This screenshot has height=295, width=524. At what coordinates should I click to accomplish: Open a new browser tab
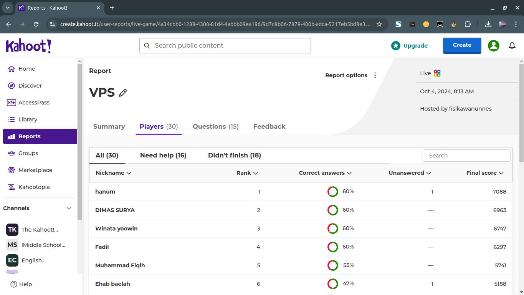tap(112, 8)
